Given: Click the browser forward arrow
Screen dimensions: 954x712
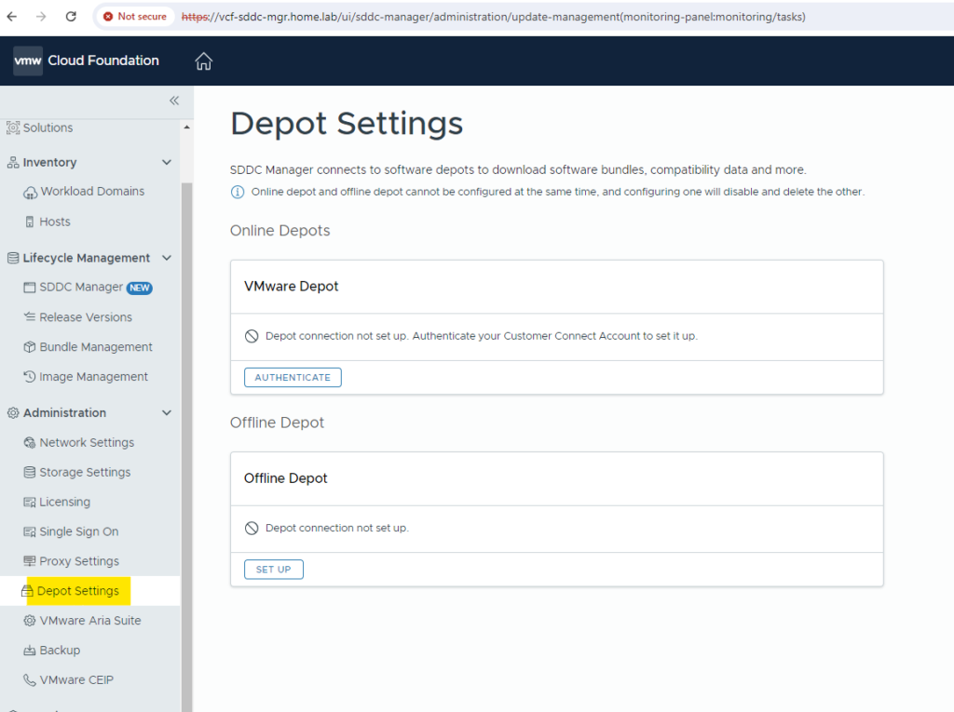Looking at the screenshot, I should (x=41, y=17).
